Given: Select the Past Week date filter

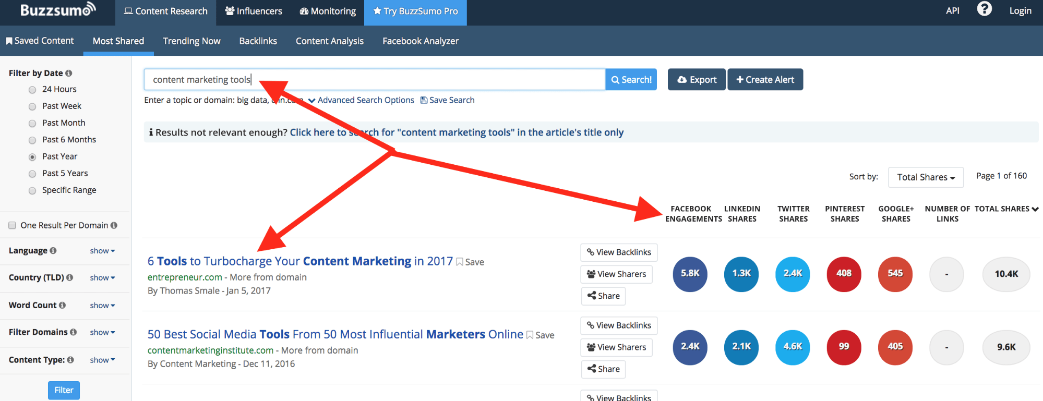Looking at the screenshot, I should 32,106.
